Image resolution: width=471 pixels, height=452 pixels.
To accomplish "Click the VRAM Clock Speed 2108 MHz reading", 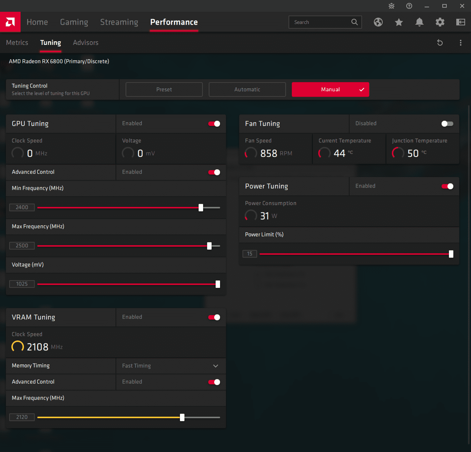I will point(37,347).
